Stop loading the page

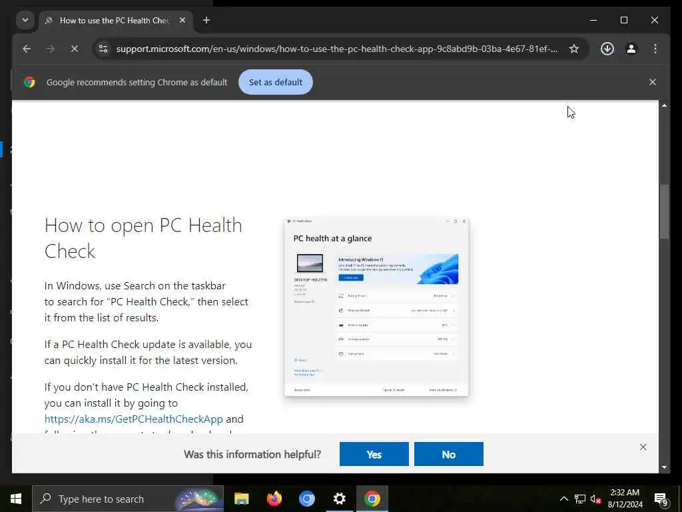(x=75, y=49)
